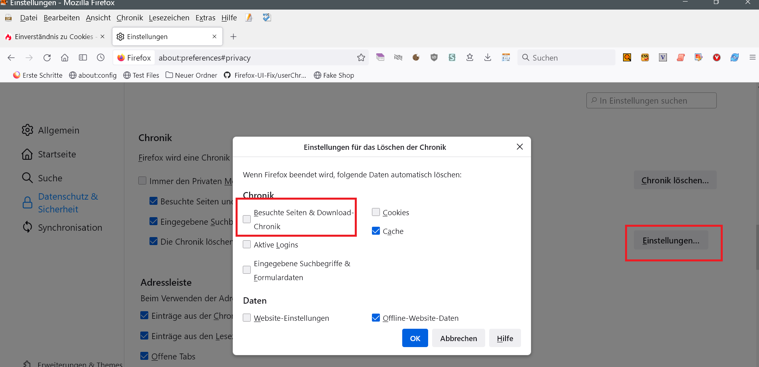
Task: Click the reload page icon
Action: 47,58
